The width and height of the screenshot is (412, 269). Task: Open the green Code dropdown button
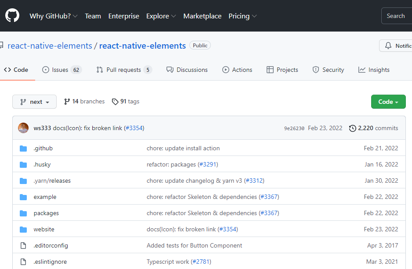pyautogui.click(x=388, y=102)
